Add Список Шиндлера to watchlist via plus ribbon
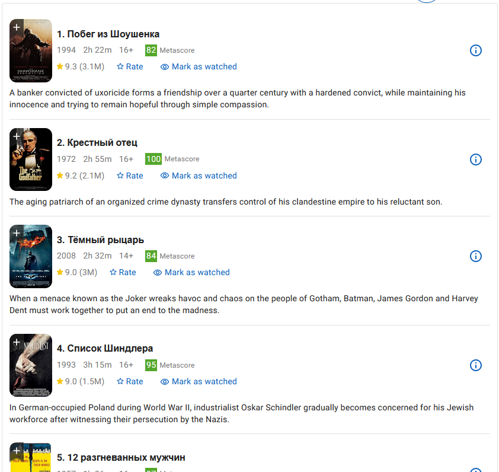This screenshot has height=472, width=499. pyautogui.click(x=17, y=342)
